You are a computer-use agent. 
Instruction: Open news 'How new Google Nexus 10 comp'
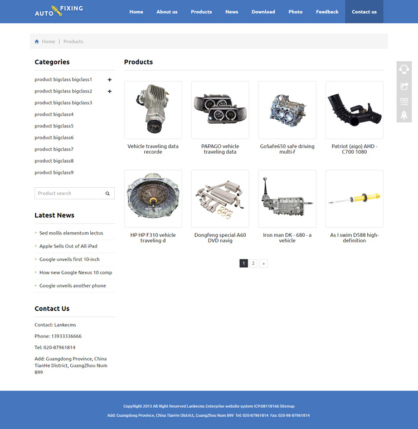point(76,272)
